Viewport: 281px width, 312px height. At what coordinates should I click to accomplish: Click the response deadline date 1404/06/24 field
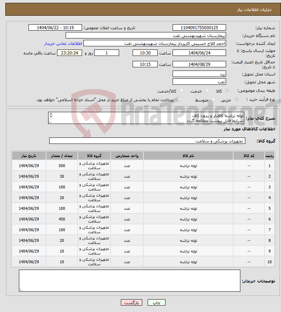pos(199,53)
